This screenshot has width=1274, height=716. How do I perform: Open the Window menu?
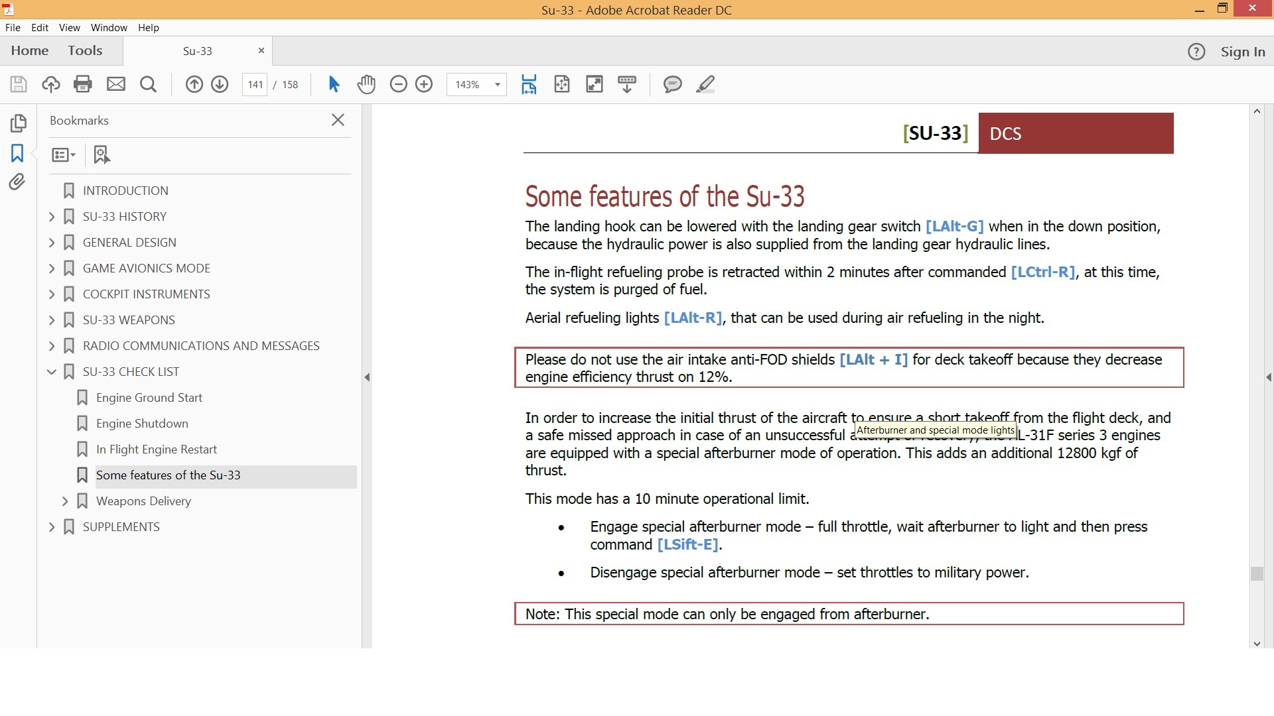(109, 27)
